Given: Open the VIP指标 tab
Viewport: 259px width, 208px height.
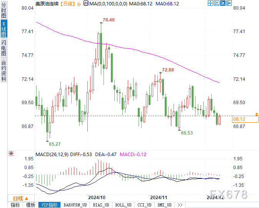Looking at the screenshot, I should (x=49, y=205).
